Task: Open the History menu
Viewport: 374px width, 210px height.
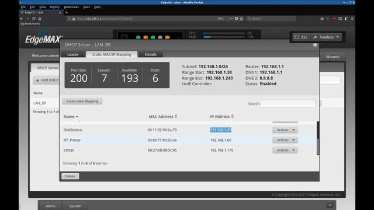Action: 54,7
